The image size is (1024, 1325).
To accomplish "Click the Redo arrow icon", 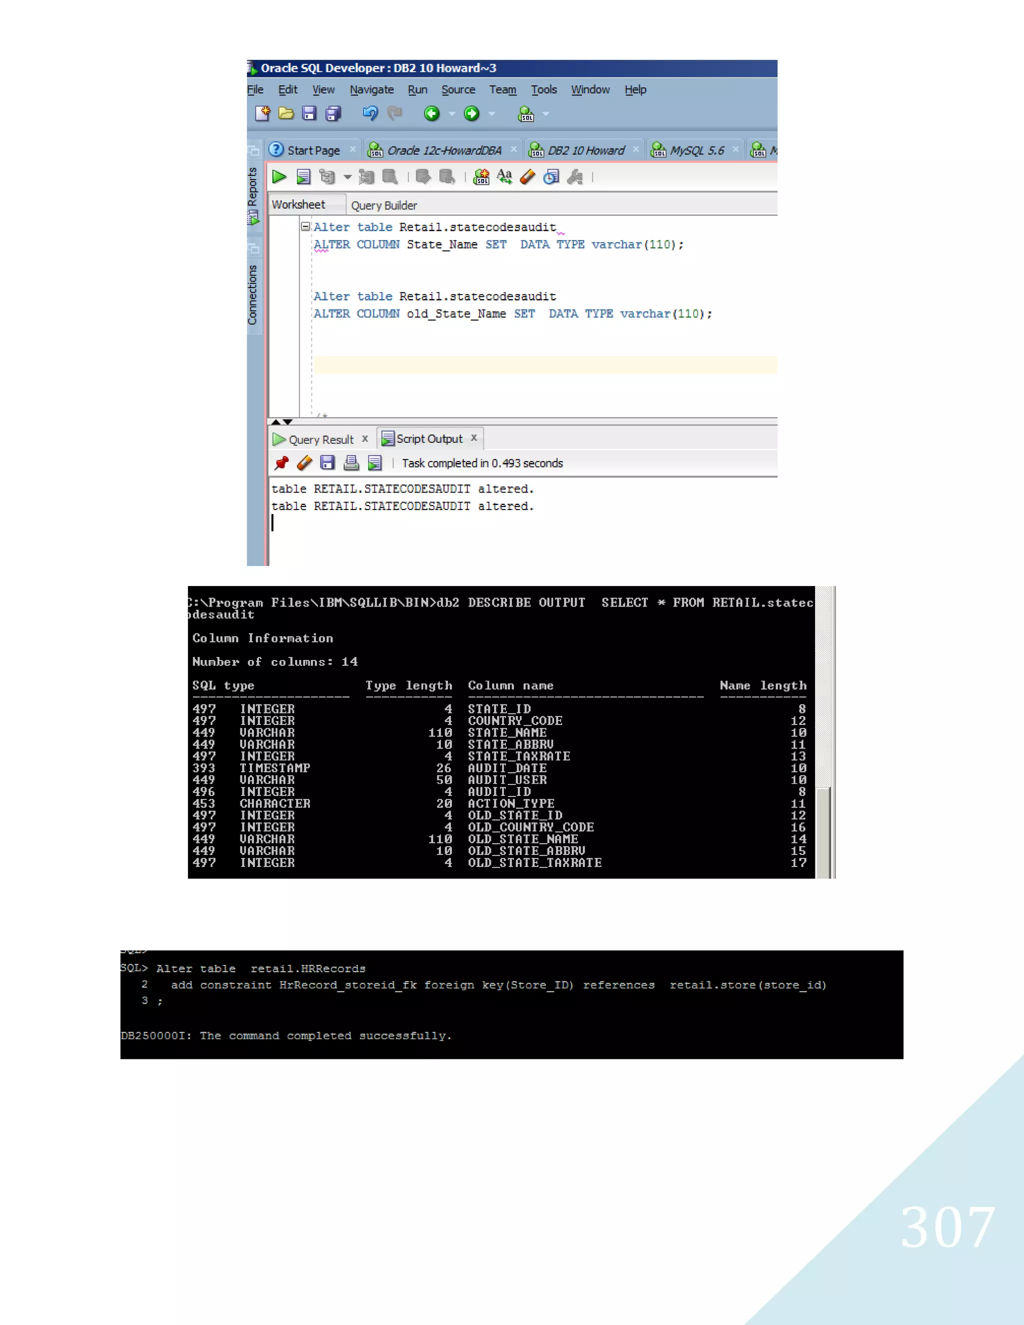I will tap(394, 113).
